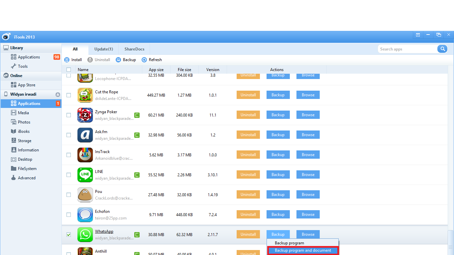Click the search magnifier button
The height and width of the screenshot is (255, 454).
(442, 49)
